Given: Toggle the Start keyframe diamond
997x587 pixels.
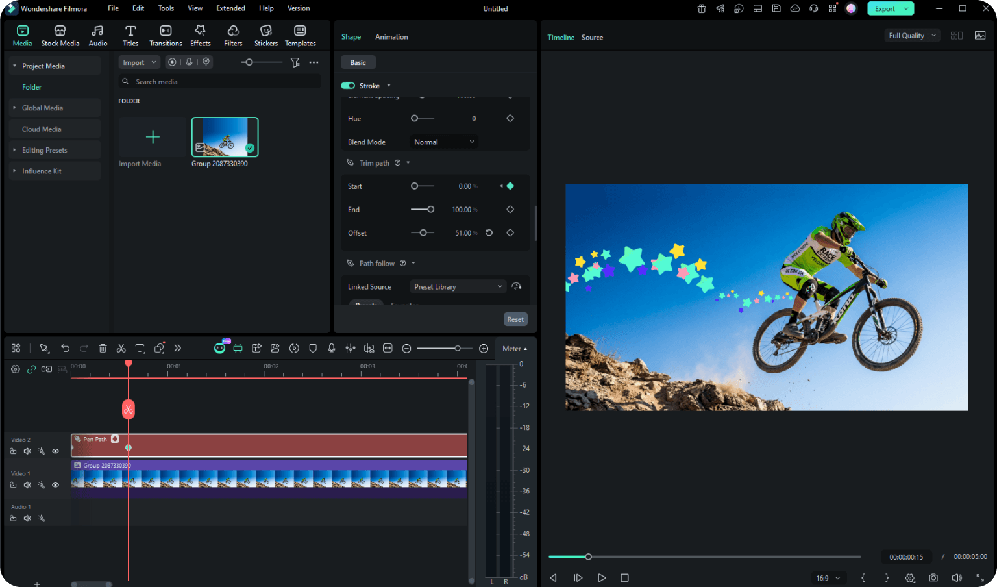Looking at the screenshot, I should [510, 186].
